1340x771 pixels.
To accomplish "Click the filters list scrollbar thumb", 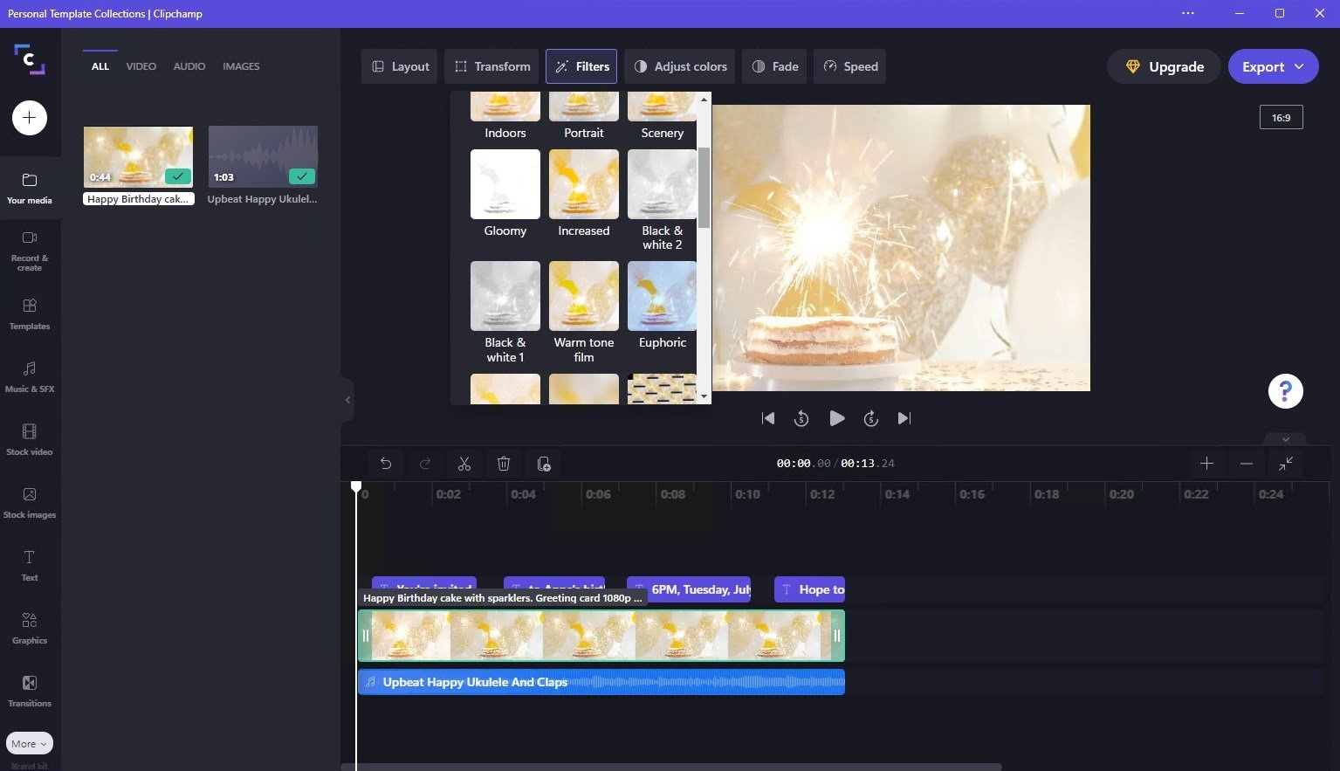I will pos(704,188).
